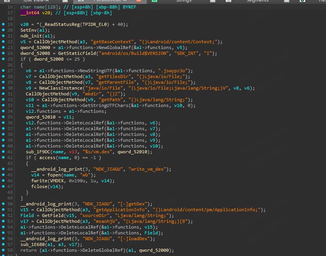Screen dimensions: 326x256
Task: Select the "write_vm_dex" string
Action: [x=148, y=169]
